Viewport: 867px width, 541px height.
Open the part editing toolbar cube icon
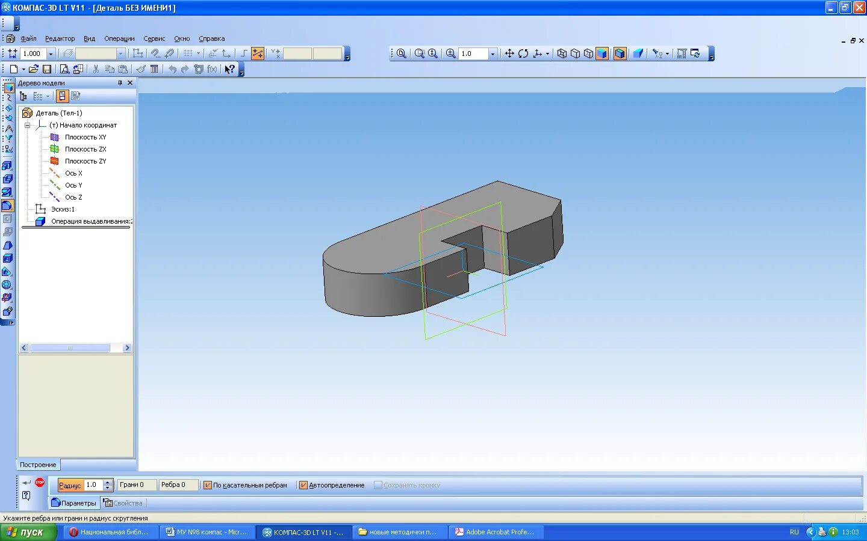pos(8,88)
